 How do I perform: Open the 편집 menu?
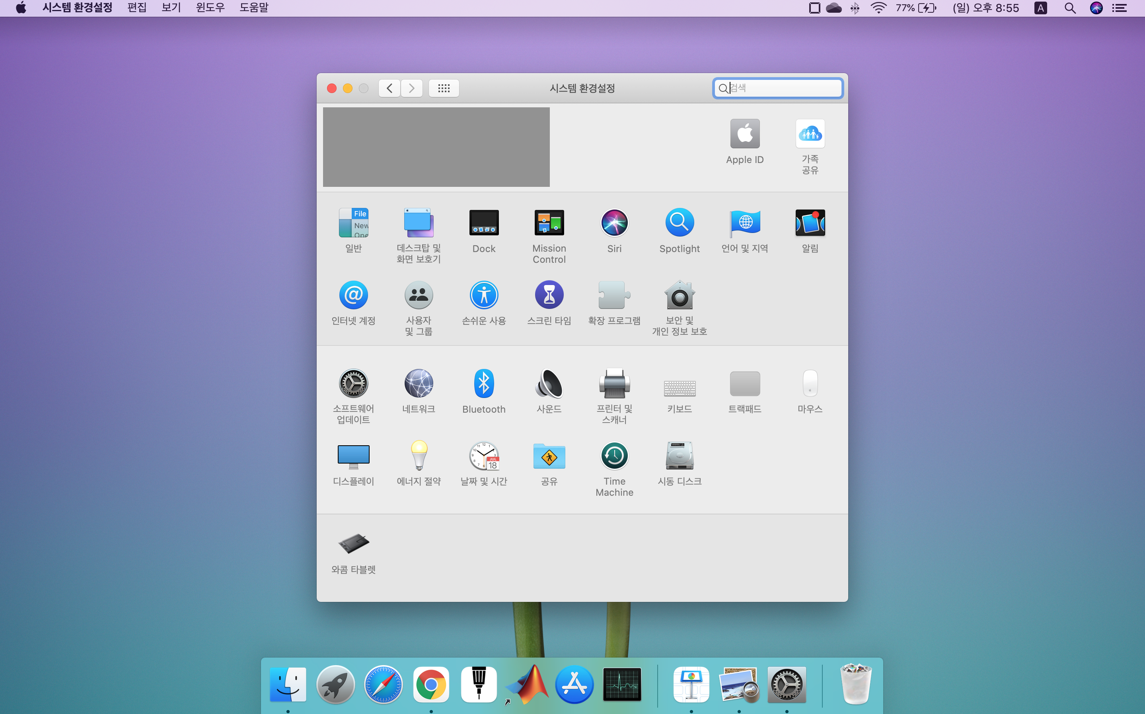point(137,8)
